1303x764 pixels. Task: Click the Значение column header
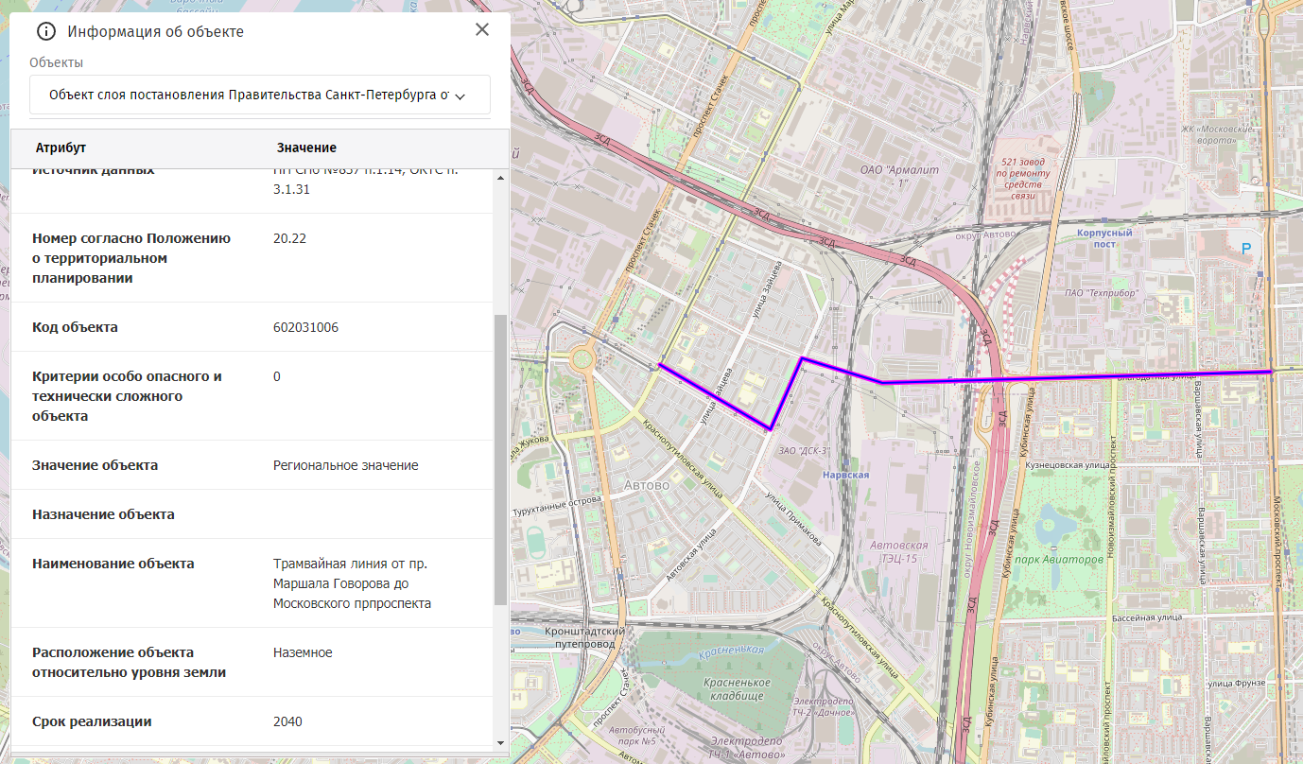click(x=306, y=148)
